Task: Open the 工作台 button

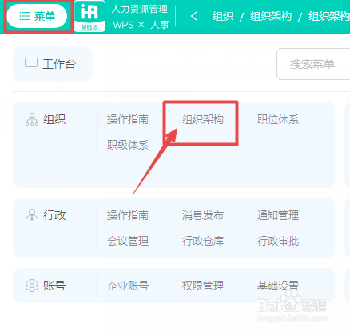Action: tap(53, 64)
